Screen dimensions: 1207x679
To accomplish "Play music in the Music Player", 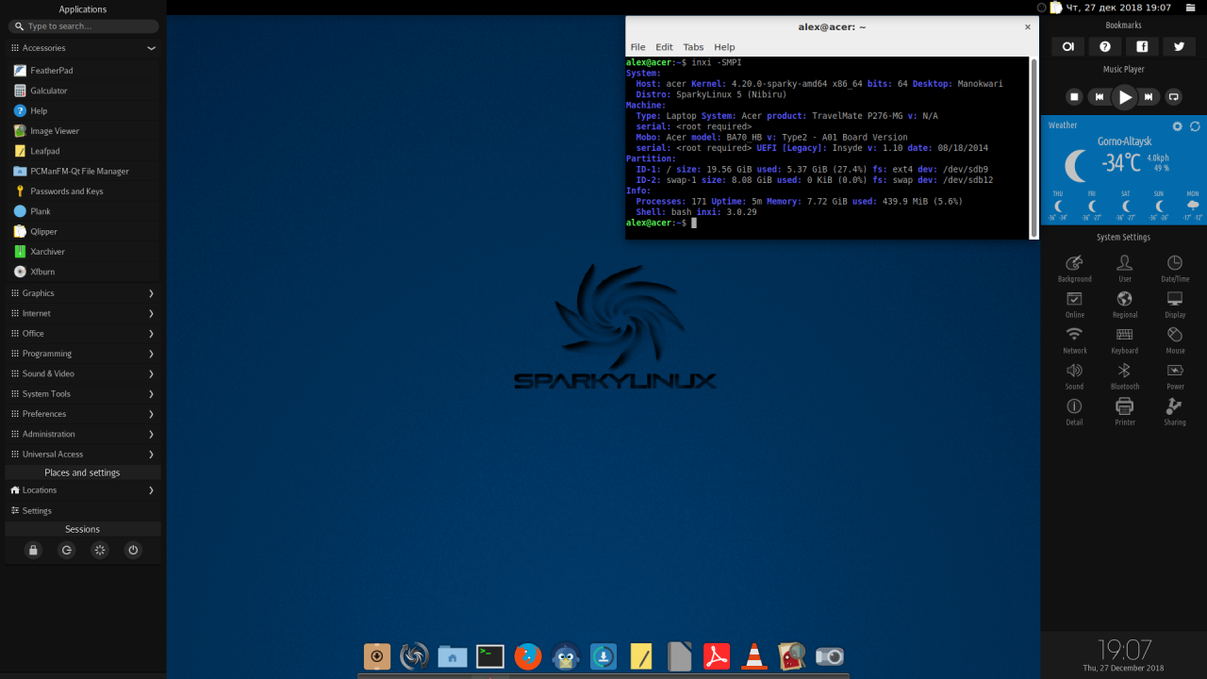I will tap(1124, 96).
